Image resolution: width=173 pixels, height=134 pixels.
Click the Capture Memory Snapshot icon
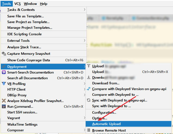[4, 54]
